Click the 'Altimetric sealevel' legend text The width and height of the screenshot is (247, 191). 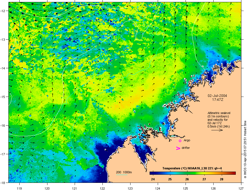[x=219, y=113]
